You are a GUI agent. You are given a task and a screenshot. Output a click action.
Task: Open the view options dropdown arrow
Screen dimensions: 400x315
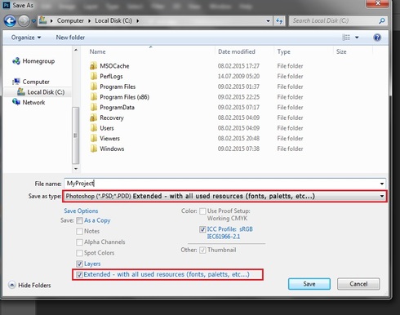pos(357,38)
